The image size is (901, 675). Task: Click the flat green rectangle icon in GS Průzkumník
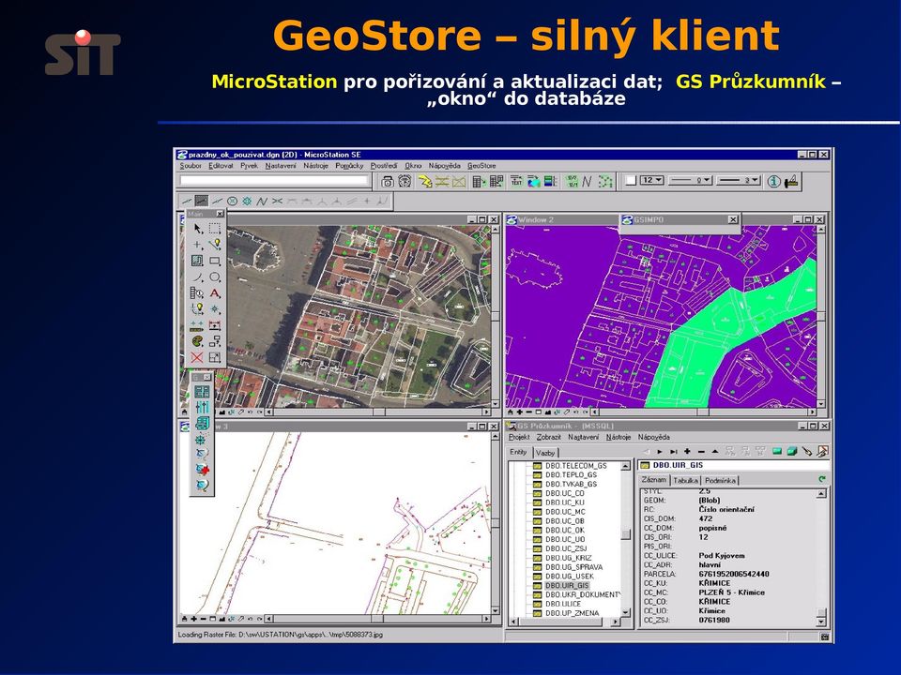click(x=777, y=452)
